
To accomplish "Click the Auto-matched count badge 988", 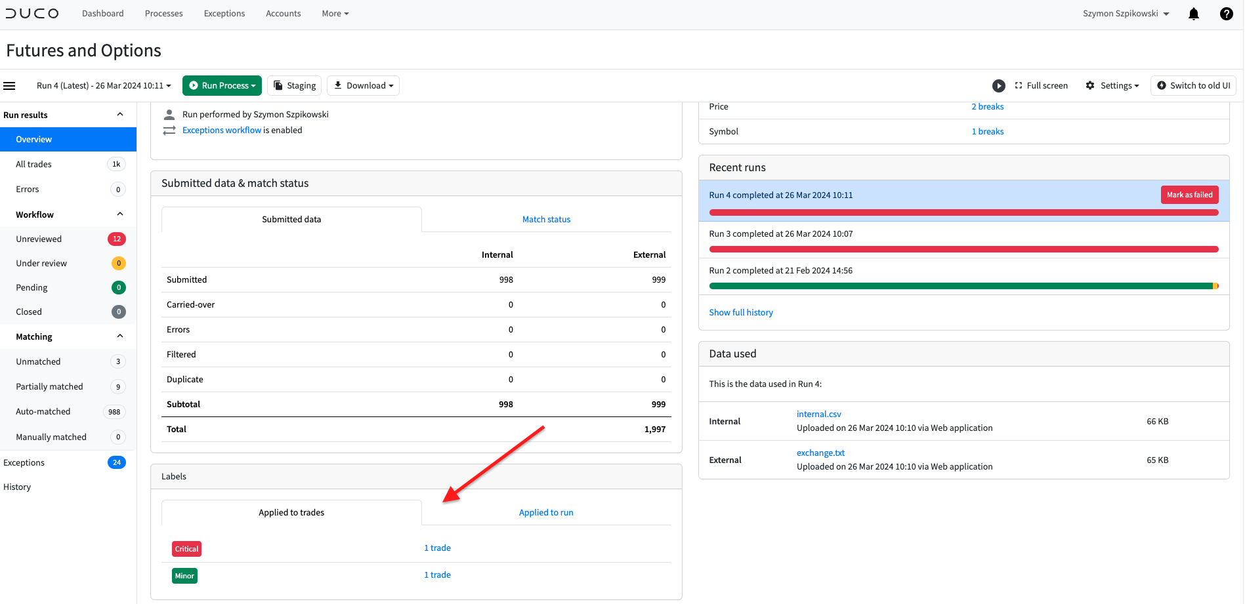I will point(114,412).
